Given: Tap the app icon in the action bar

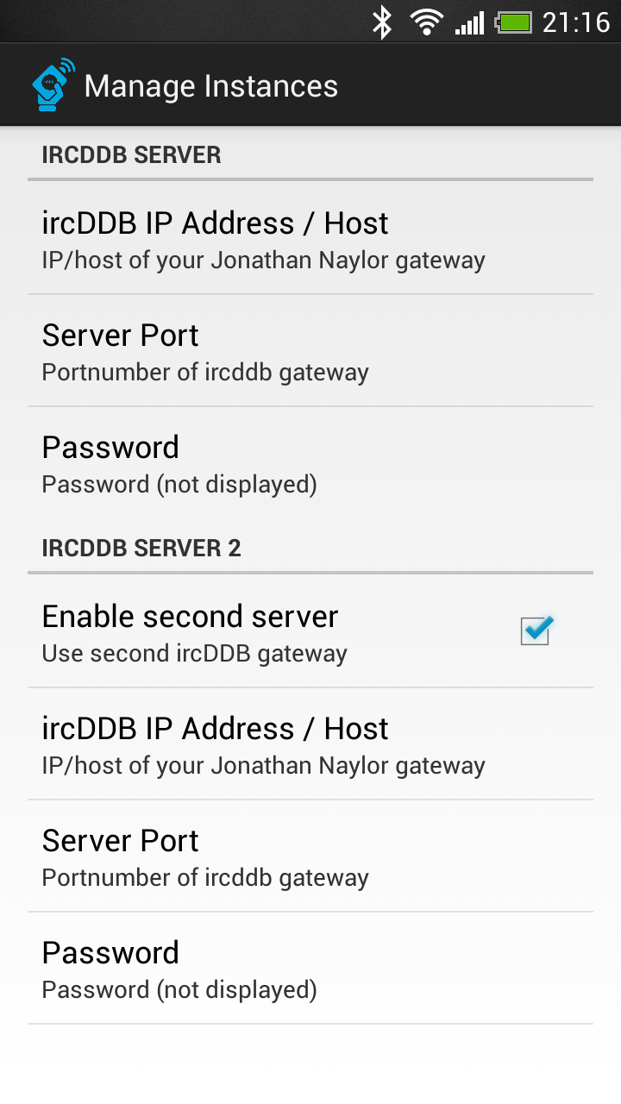Looking at the screenshot, I should click(x=52, y=85).
